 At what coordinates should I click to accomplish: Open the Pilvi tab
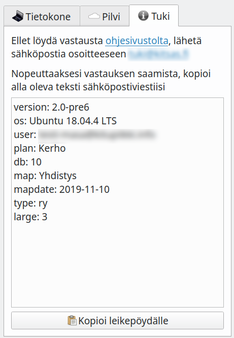click(105, 16)
